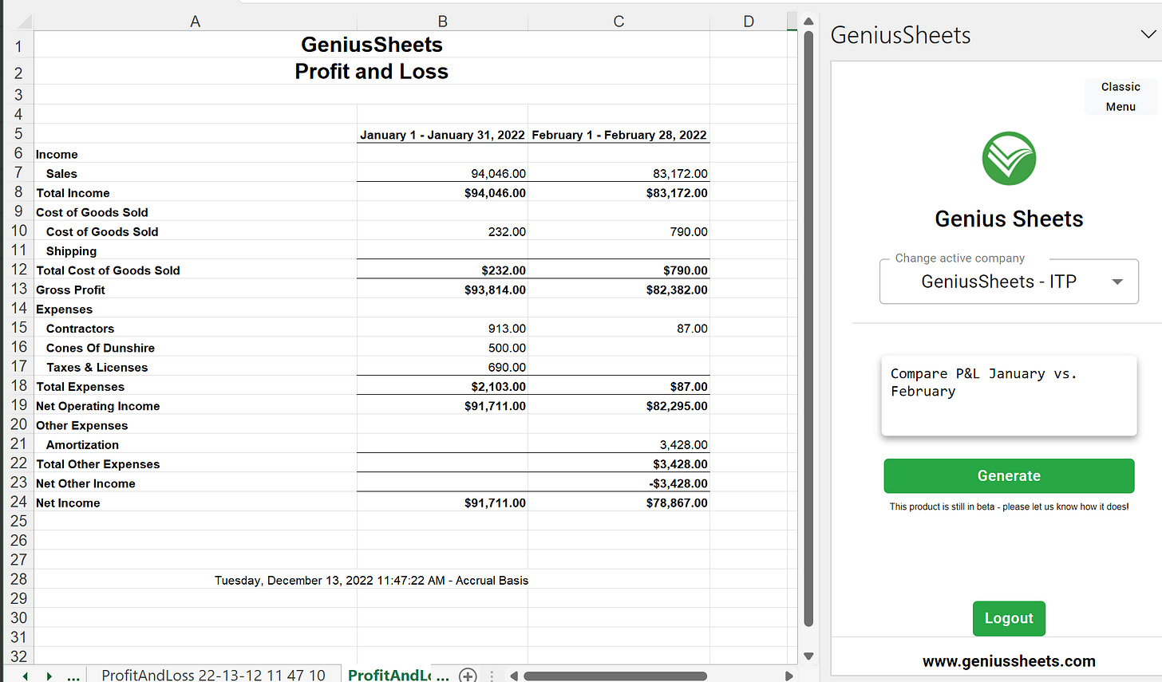Open the Change active company dropdown
The image size is (1162, 682).
[1009, 282]
